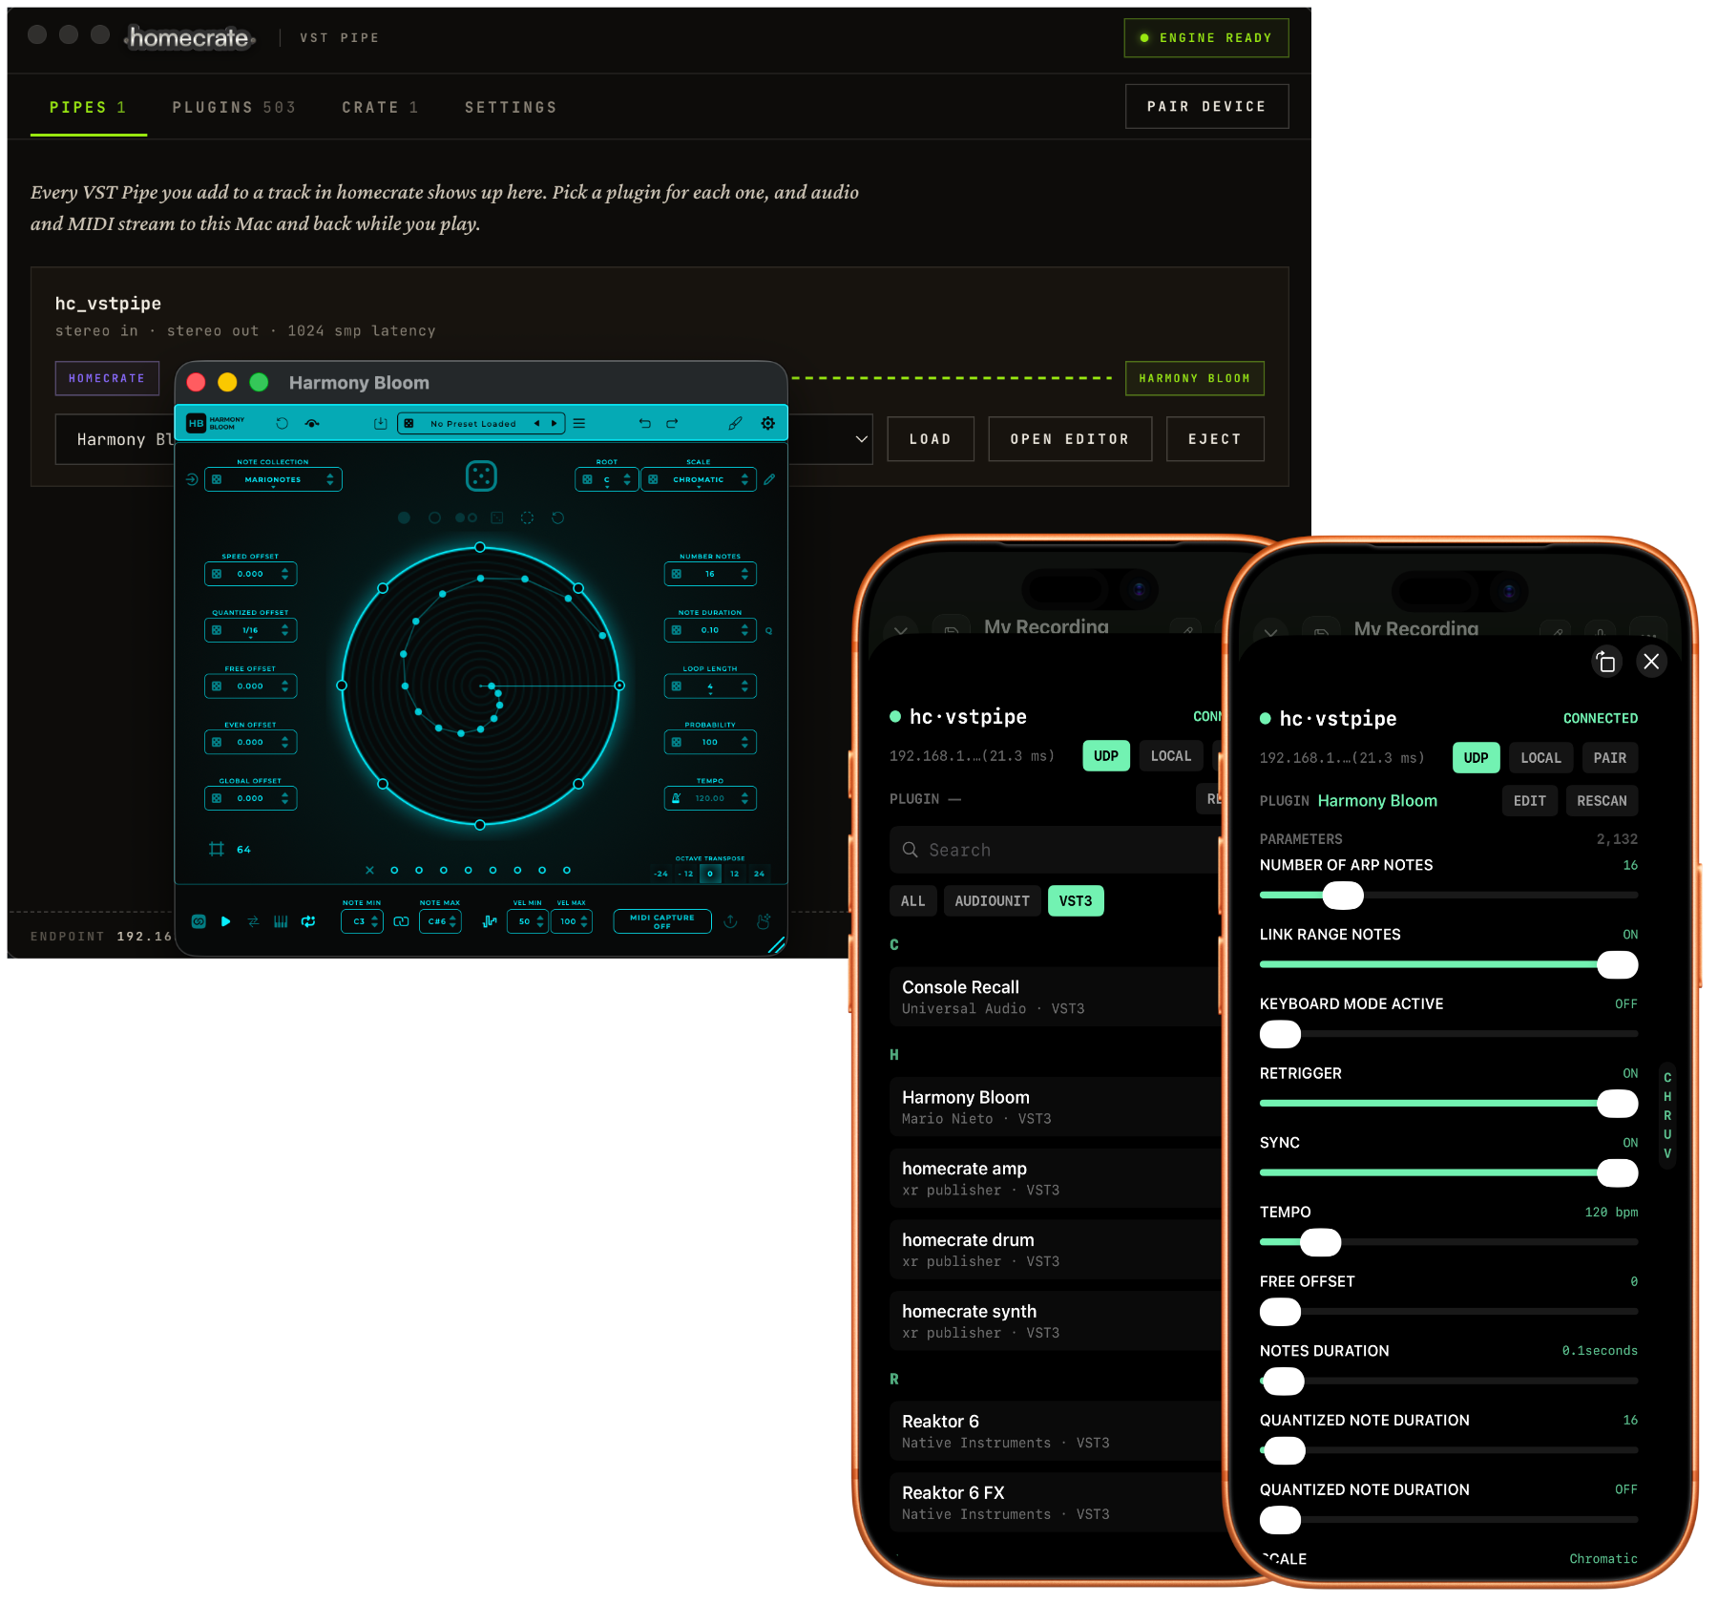The width and height of the screenshot is (1718, 1604).
Task: Click the redo arrow in Harmony Bloom
Action: 672,423
